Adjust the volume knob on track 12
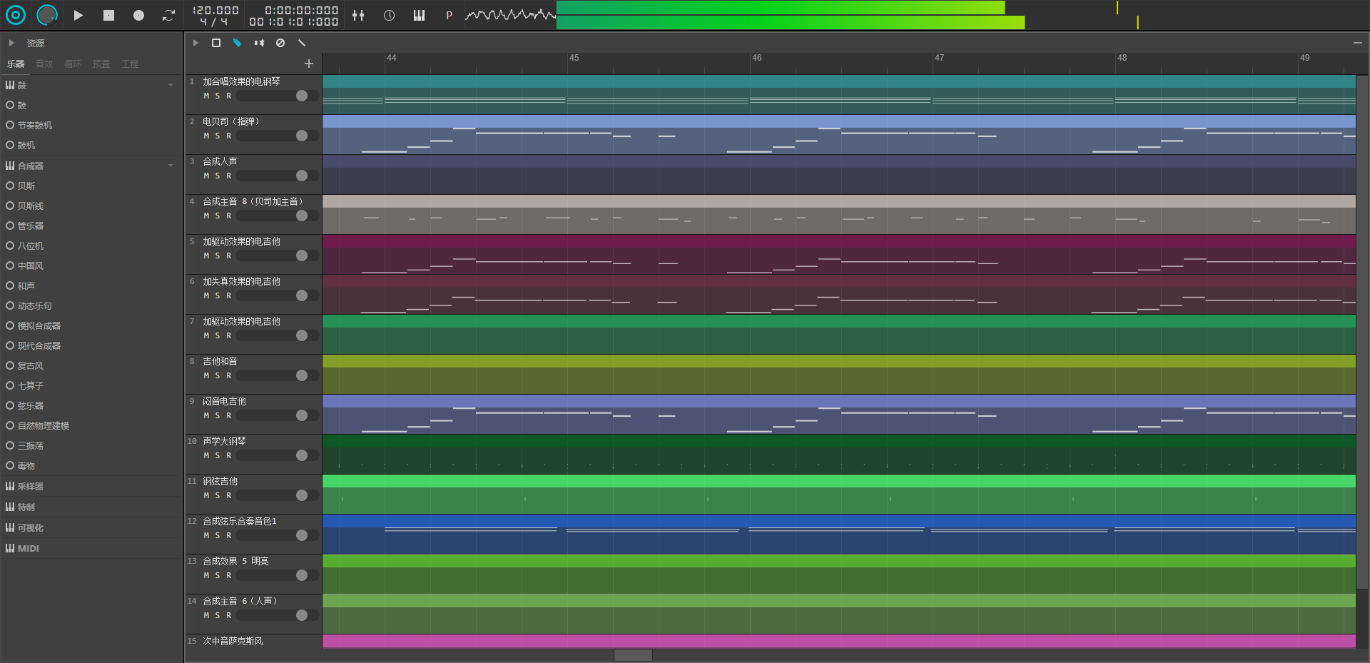Screen dimensions: 1370x663 (302, 535)
